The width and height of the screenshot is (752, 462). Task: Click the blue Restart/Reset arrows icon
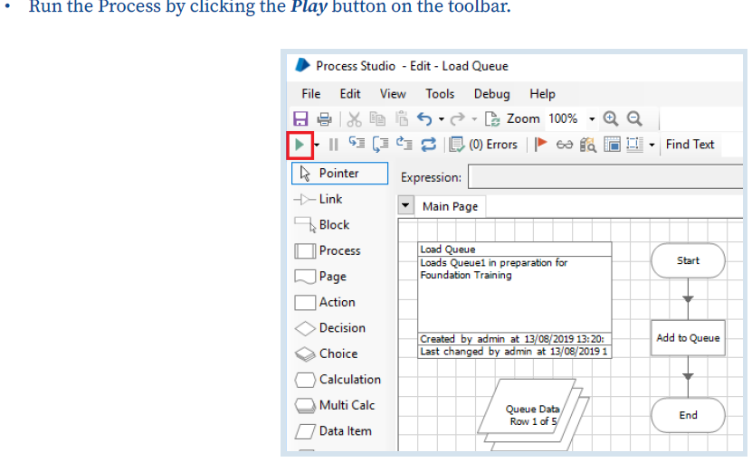click(x=428, y=145)
